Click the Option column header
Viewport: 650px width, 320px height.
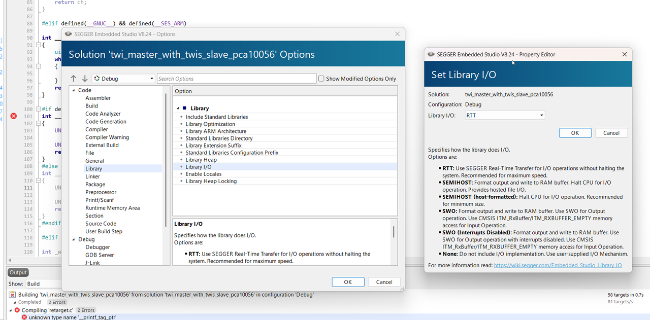coord(285,91)
